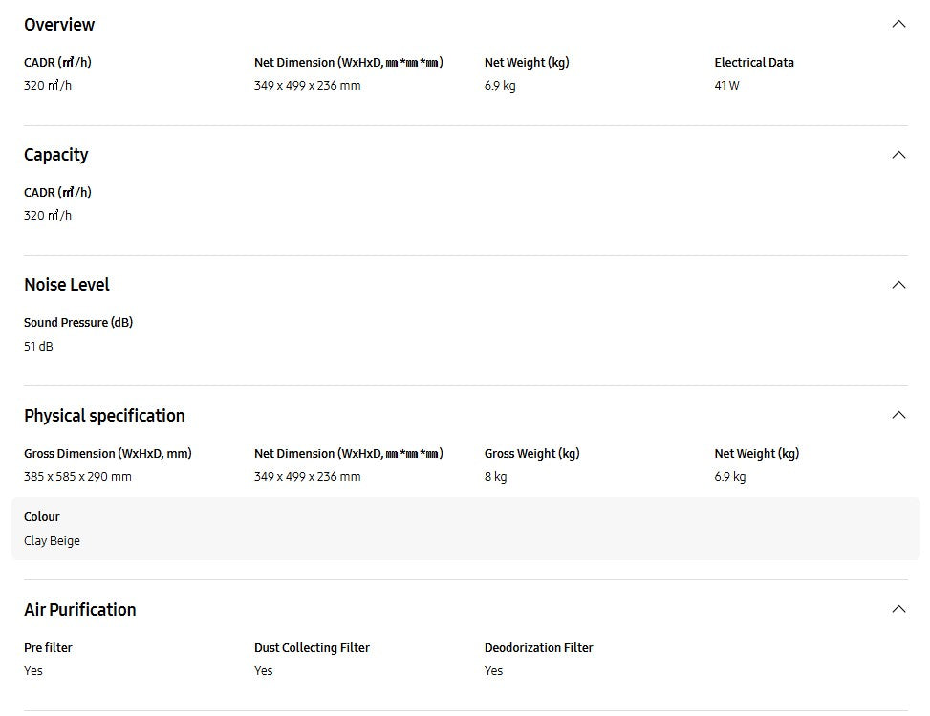Select the Noise Level heading

point(67,285)
